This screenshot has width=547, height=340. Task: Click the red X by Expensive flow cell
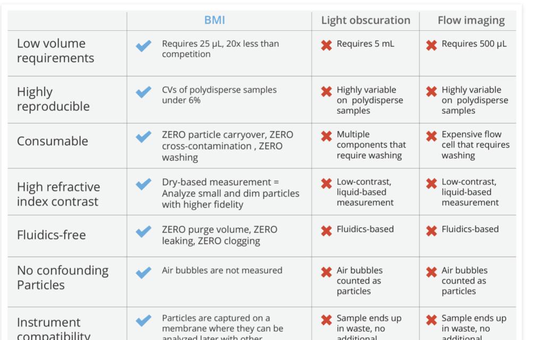(432, 136)
